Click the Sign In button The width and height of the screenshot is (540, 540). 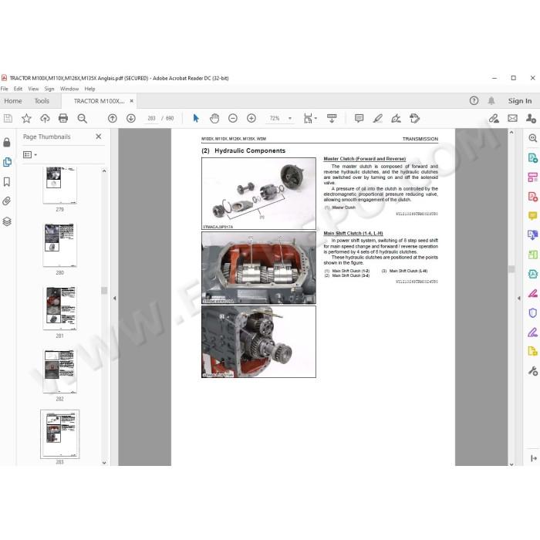[520, 101]
